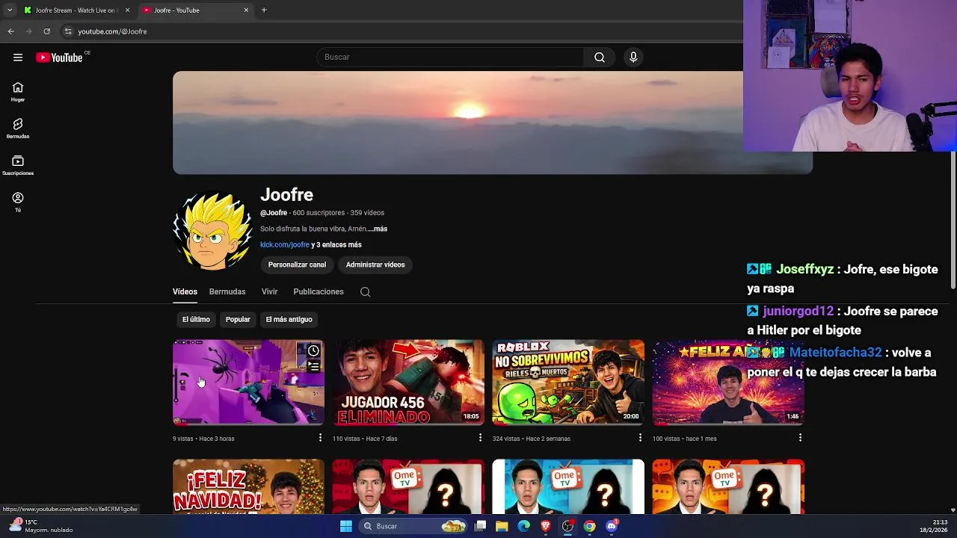
Task: Open options menu for the 100 vistas video
Action: click(800, 438)
